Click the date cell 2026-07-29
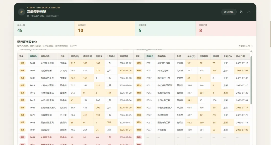The image size is (271, 145). point(125,108)
